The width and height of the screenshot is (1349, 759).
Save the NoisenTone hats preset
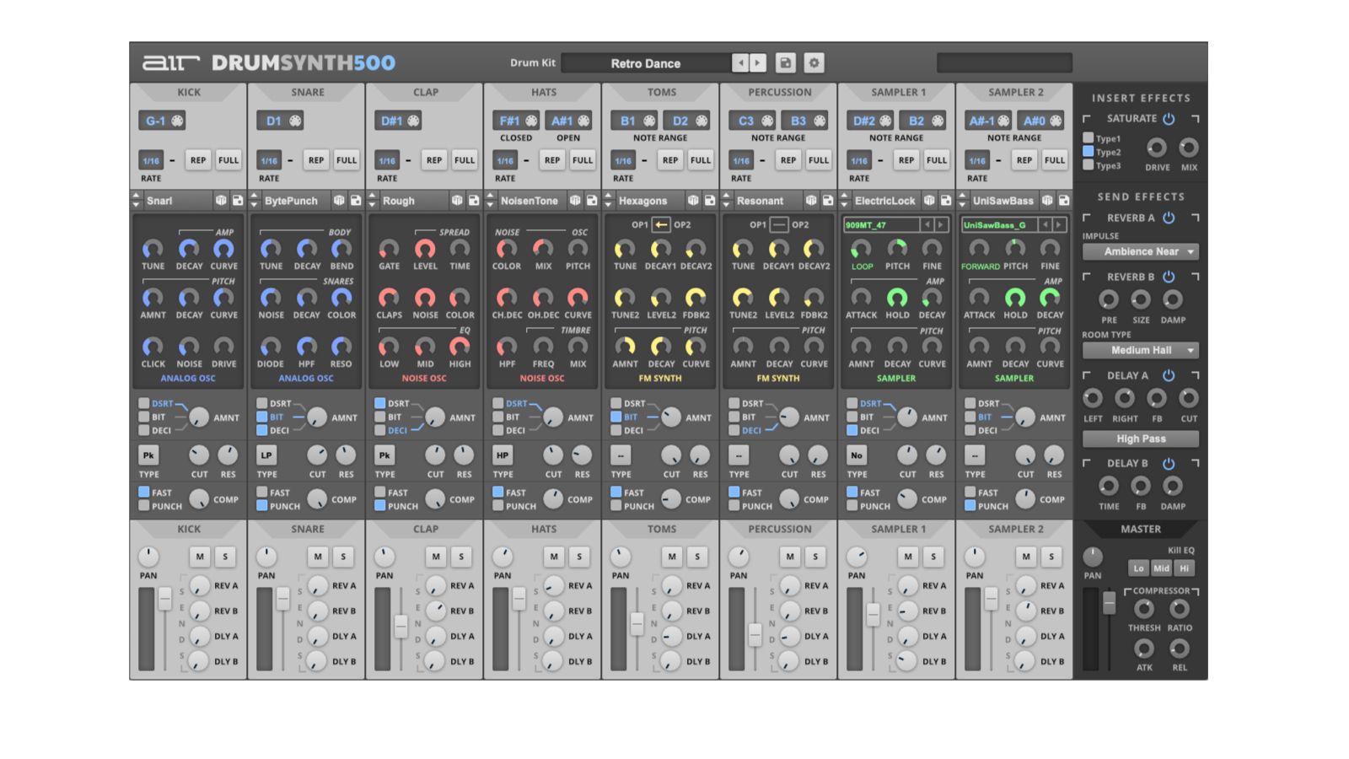(x=591, y=202)
